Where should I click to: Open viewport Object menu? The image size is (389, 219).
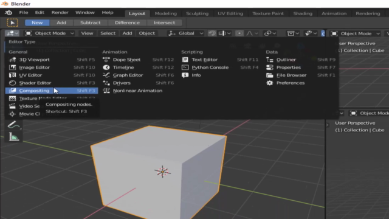click(146, 33)
